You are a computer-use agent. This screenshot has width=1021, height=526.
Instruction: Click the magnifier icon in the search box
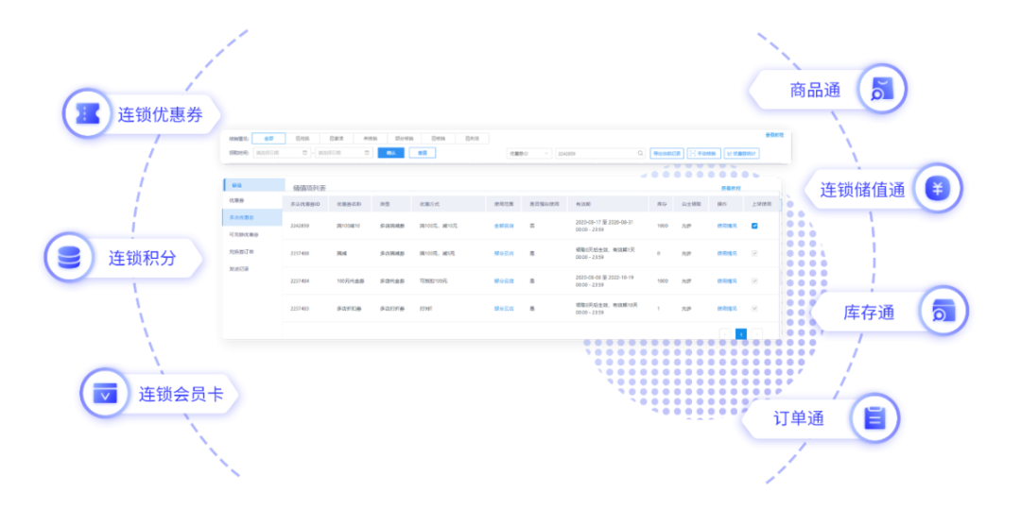[640, 153]
